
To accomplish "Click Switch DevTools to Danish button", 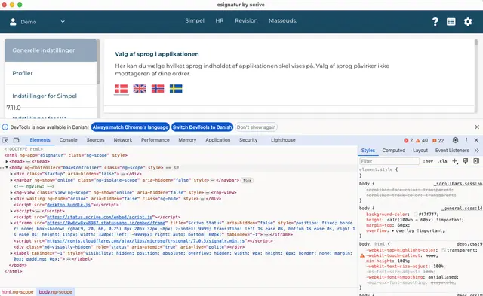I will pyautogui.click(x=202, y=127).
